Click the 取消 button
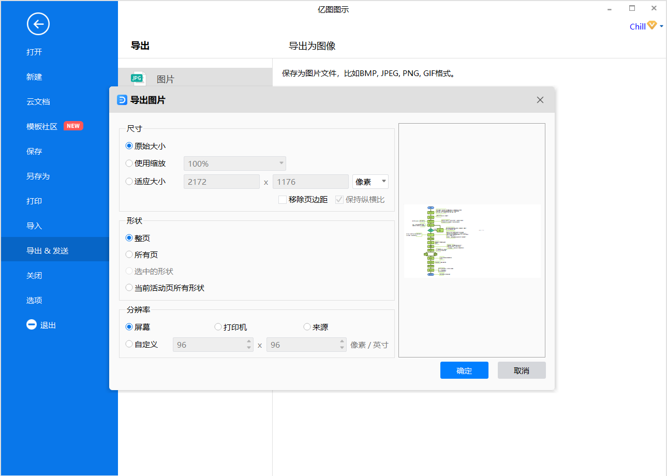This screenshot has height=476, width=667. [522, 370]
